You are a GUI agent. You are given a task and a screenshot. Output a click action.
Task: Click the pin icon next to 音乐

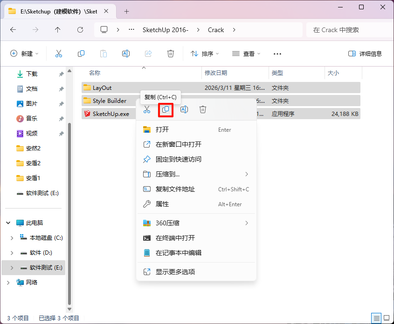tap(61, 119)
